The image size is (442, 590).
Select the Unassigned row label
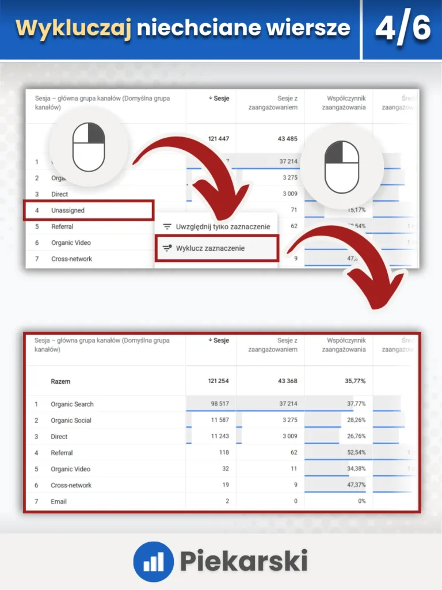point(68,210)
